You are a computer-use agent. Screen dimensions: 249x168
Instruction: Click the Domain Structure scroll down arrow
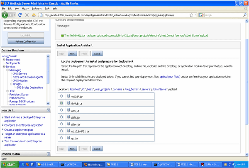[x=48, y=103]
